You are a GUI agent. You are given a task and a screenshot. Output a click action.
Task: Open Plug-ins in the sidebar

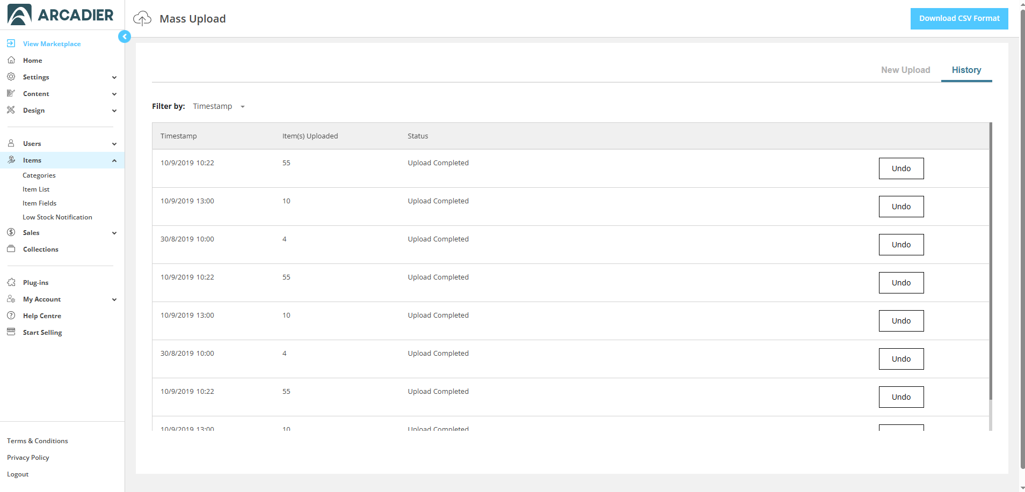click(x=35, y=283)
